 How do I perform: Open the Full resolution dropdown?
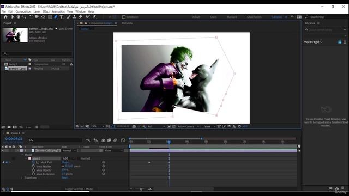157,126
